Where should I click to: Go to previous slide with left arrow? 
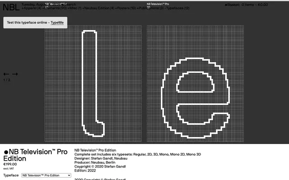[x=6, y=74]
